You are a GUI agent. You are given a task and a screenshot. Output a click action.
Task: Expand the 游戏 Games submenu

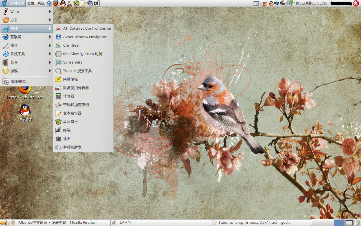click(x=27, y=71)
